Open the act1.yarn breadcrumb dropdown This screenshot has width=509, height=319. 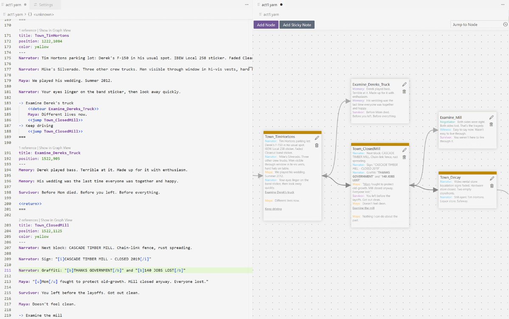pyautogui.click(x=15, y=14)
